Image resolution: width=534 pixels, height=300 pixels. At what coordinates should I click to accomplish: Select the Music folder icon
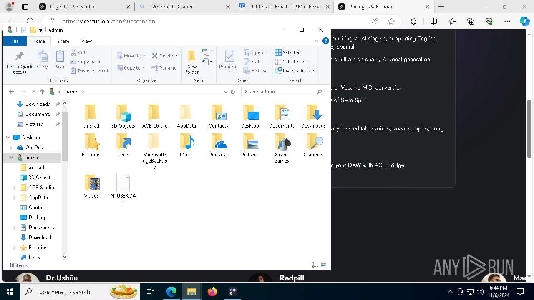[186, 142]
